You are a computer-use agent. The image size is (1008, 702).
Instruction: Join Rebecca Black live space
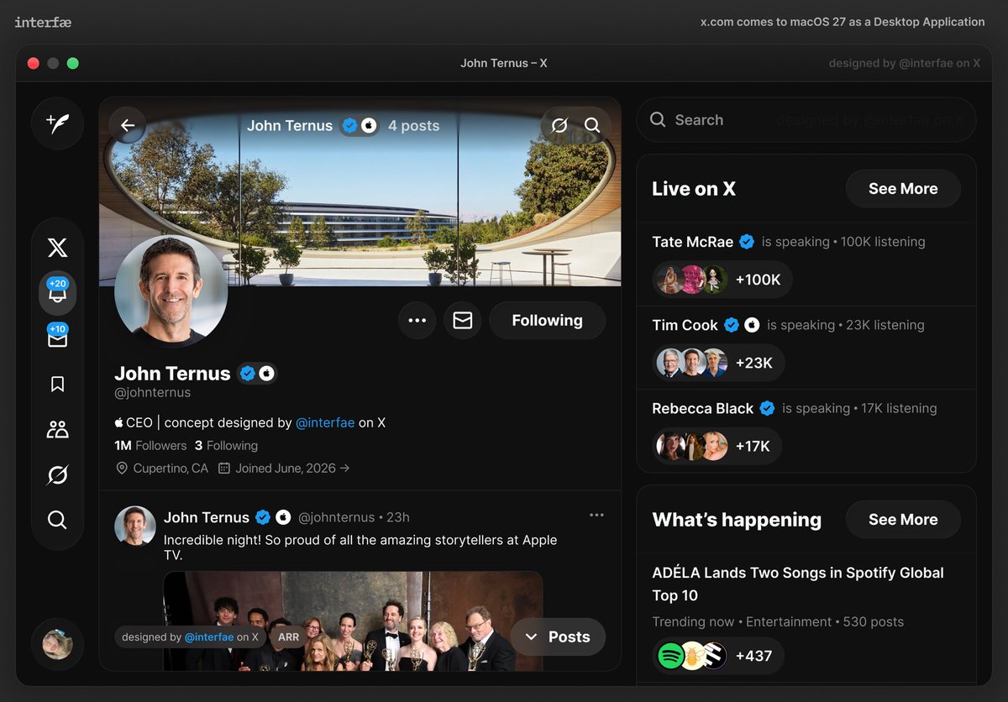click(806, 430)
